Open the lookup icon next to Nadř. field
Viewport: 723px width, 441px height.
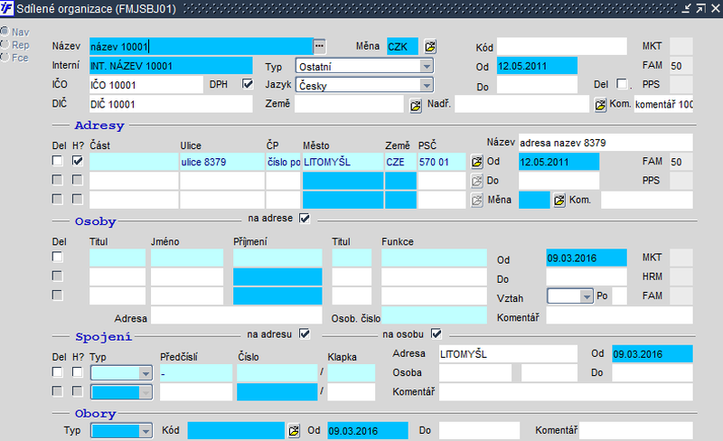600,105
